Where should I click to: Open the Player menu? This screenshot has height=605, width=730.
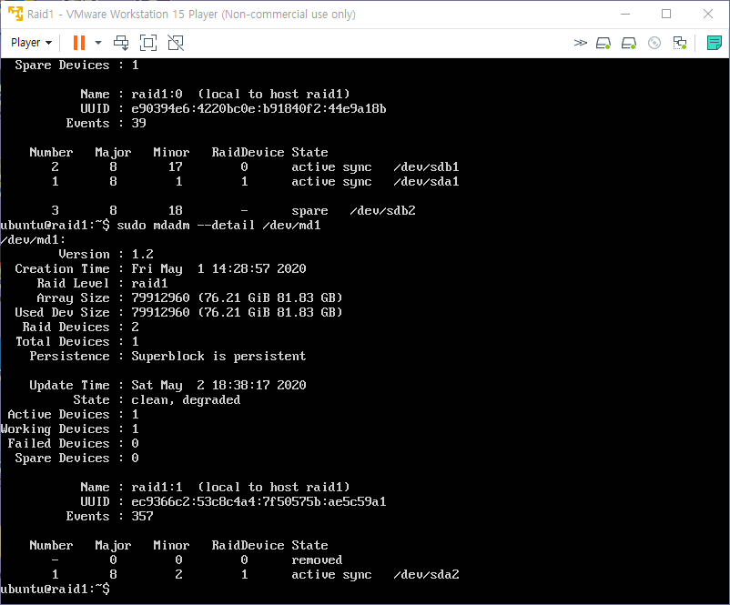31,43
